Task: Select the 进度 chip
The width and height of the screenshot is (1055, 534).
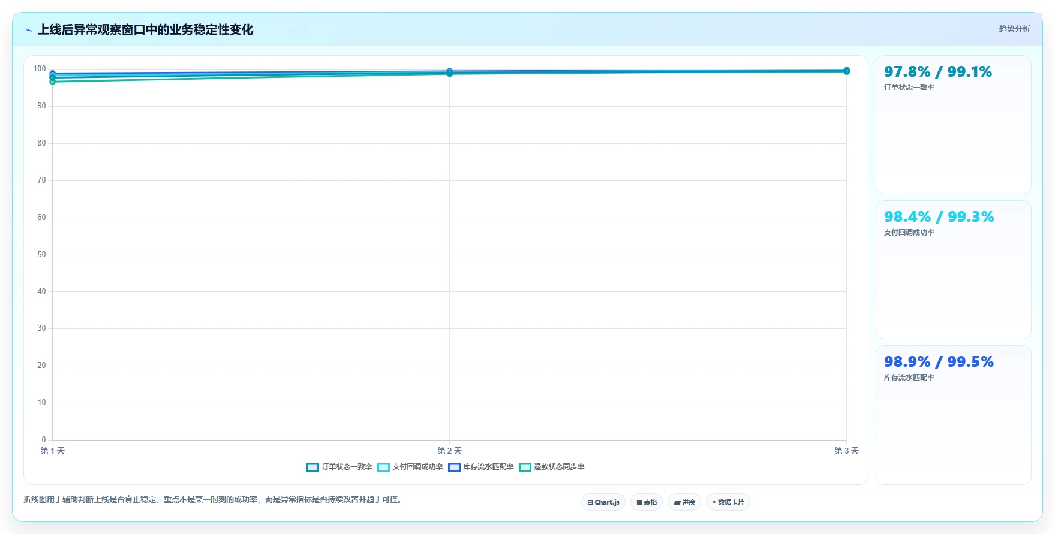Action: pos(684,502)
